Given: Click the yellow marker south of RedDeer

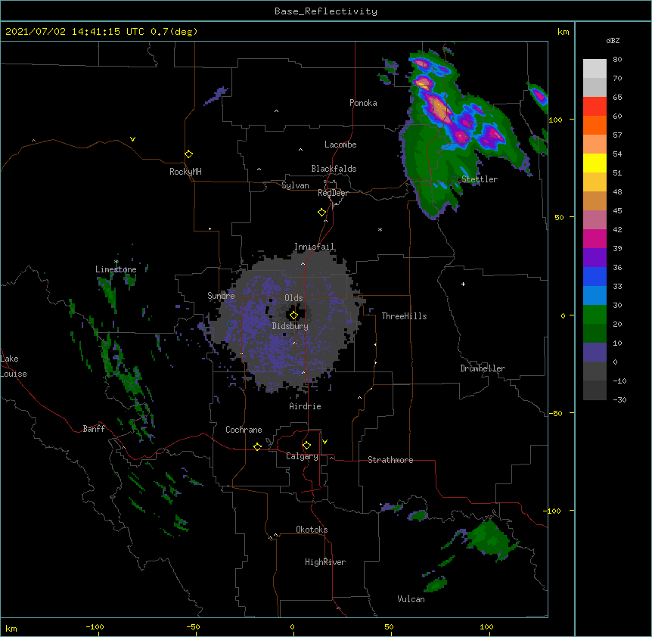Looking at the screenshot, I should point(322,212).
